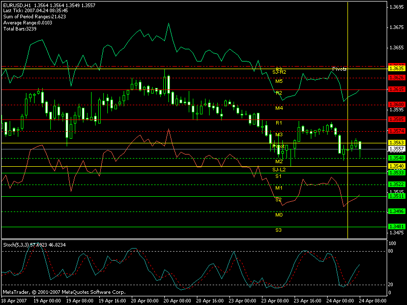Click the S1 support level label
Image resolution: width=407 pixels, height=305 pixels.
tap(278, 176)
